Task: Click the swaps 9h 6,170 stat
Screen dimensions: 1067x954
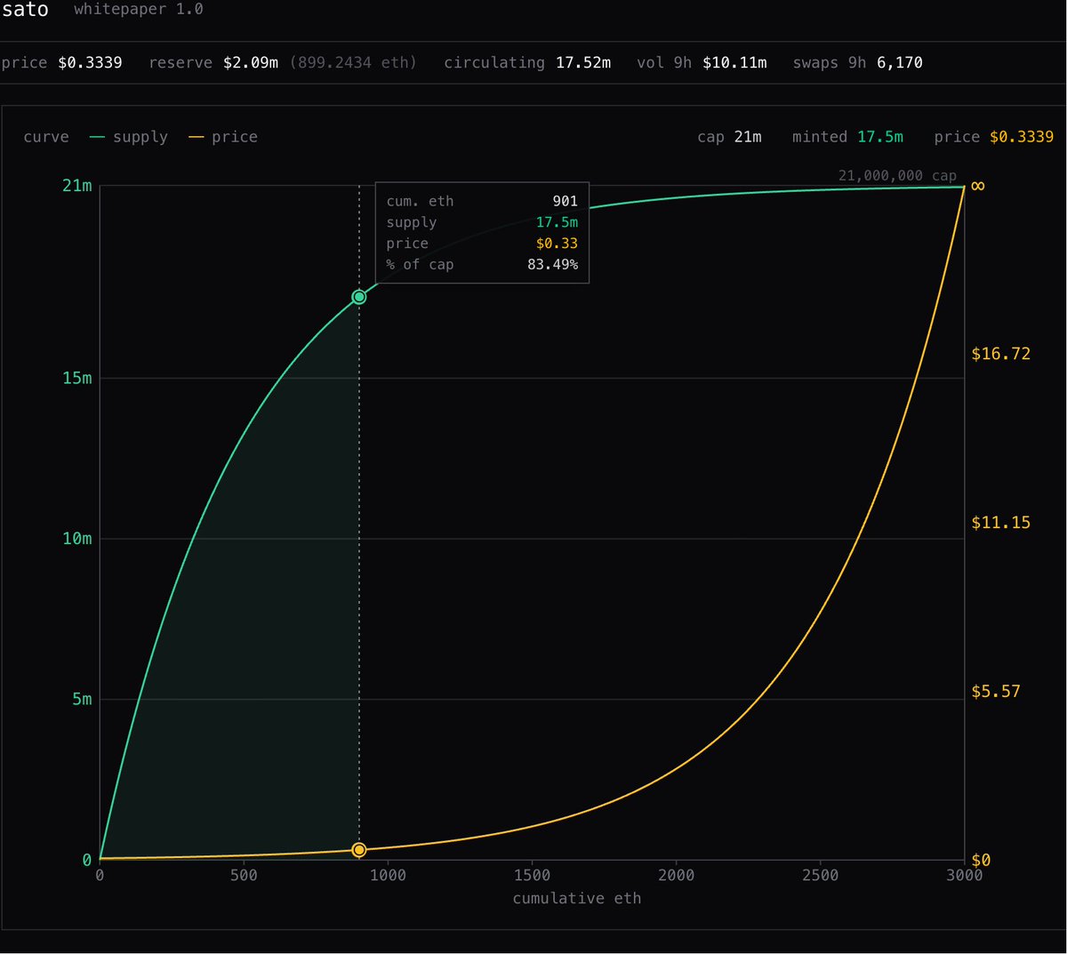Action: coord(857,63)
